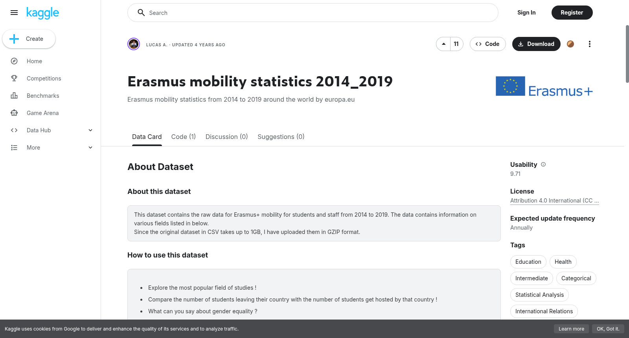Image resolution: width=629 pixels, height=338 pixels.
Task: Click the vote count 11
Action: click(x=456, y=44)
